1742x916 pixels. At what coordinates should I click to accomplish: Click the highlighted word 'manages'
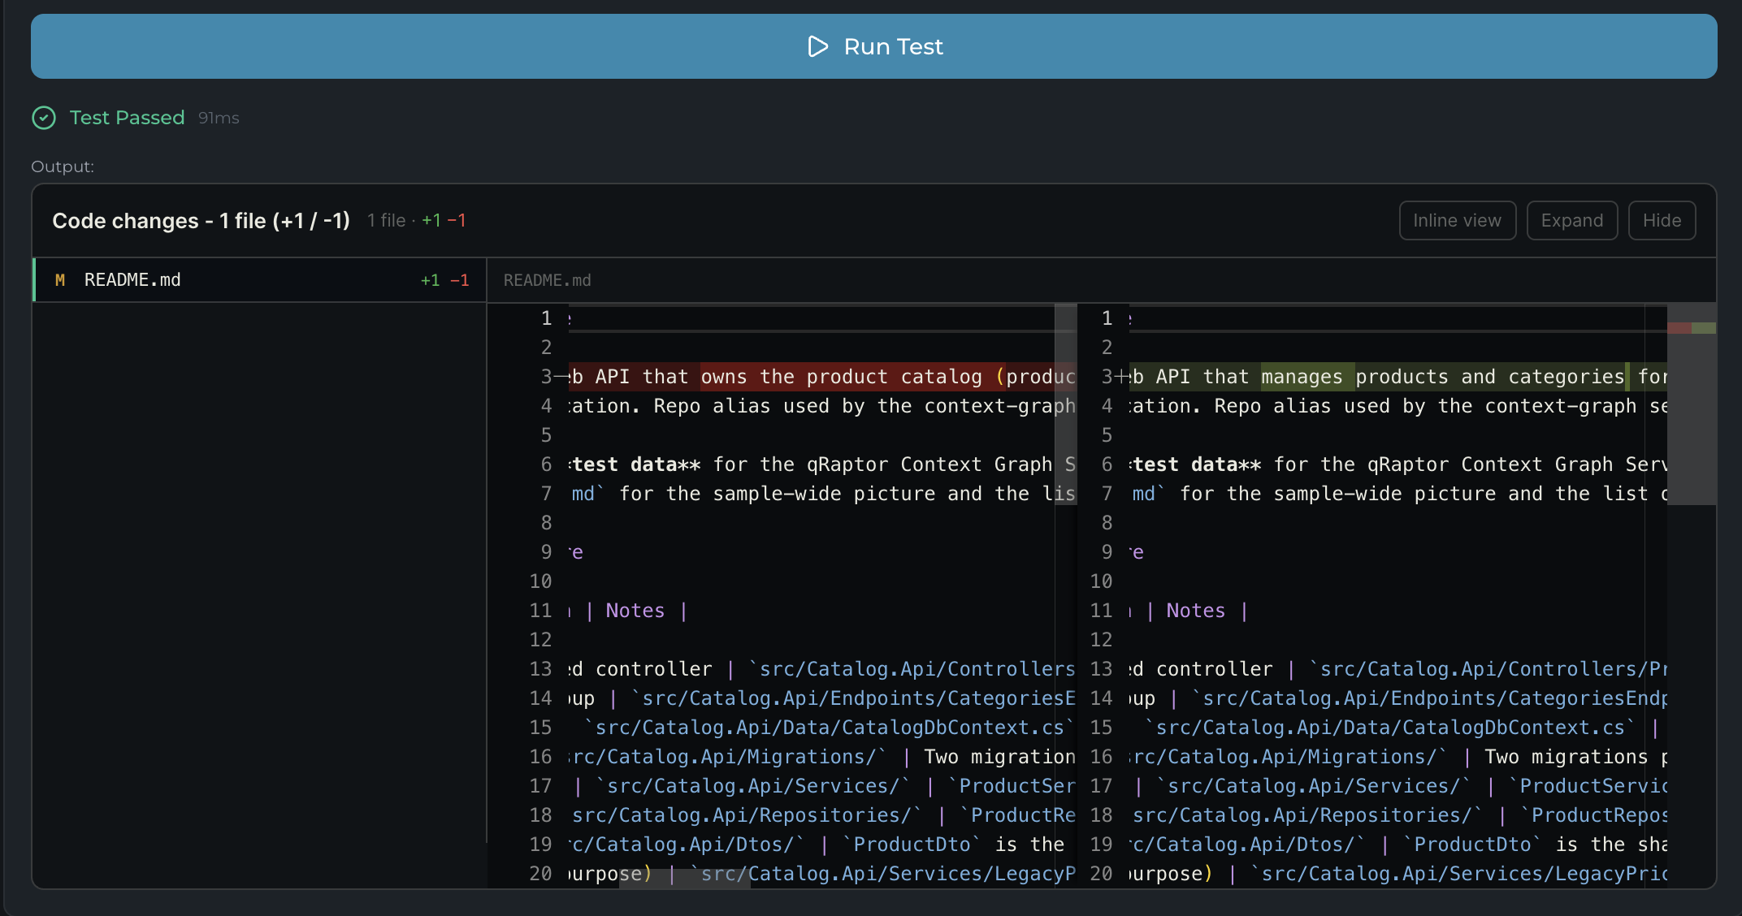point(1302,377)
